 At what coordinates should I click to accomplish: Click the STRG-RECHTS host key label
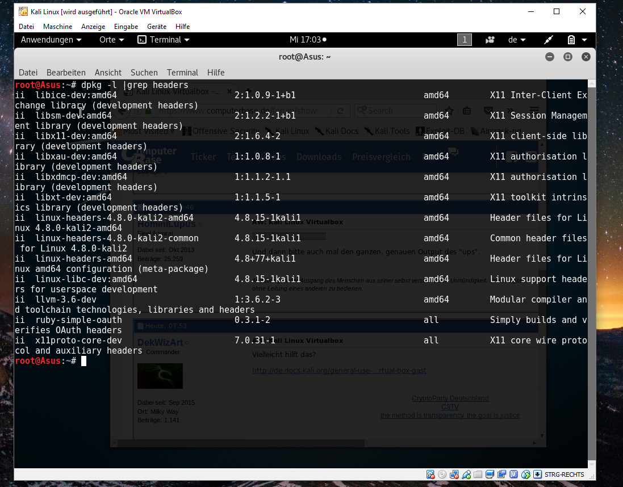pyautogui.click(x=564, y=475)
